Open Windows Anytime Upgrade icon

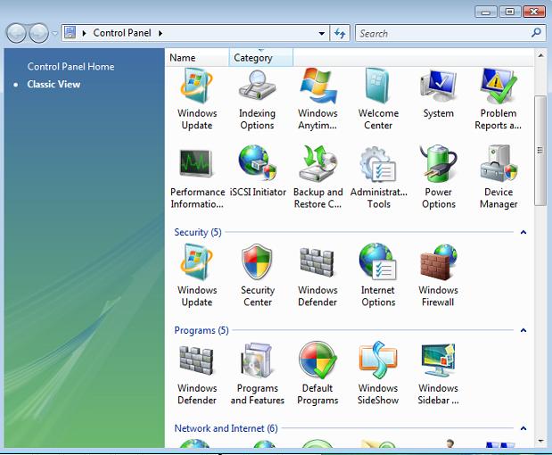[317, 100]
